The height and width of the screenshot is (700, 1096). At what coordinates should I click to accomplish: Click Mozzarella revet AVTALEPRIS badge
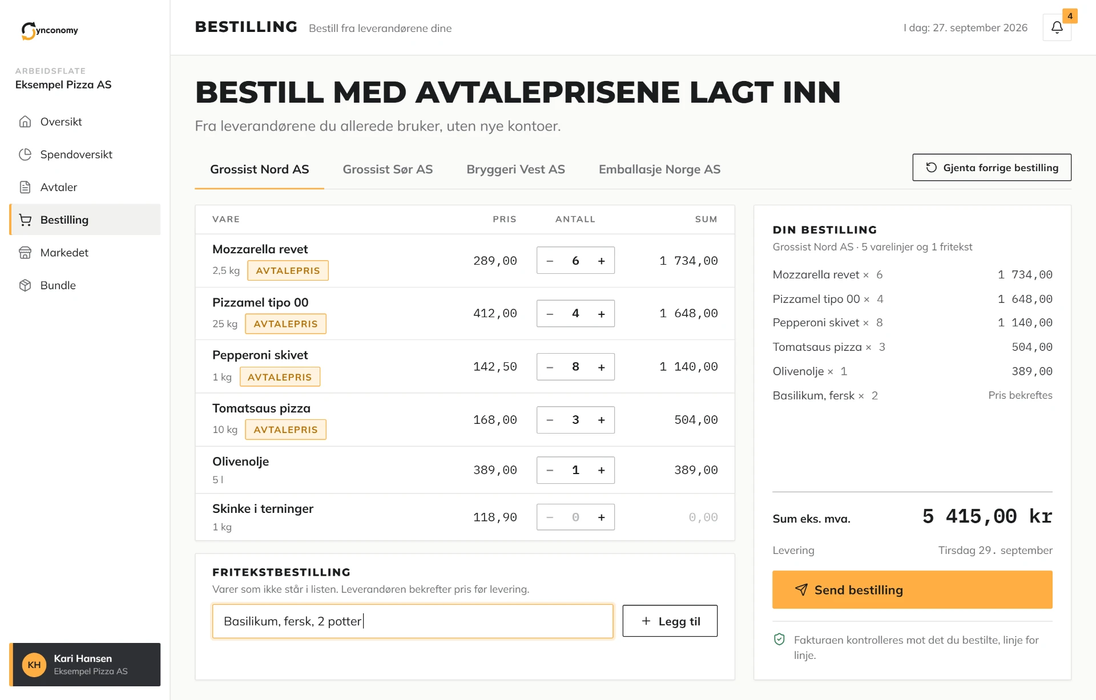(288, 270)
